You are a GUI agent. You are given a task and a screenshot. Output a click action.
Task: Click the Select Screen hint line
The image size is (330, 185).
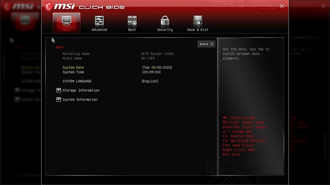(239, 118)
